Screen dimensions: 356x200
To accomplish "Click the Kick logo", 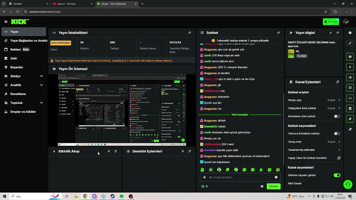I will [x=20, y=22].
